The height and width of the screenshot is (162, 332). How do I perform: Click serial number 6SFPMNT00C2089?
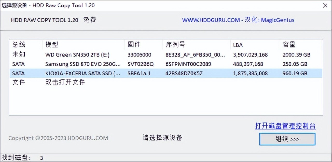(188, 64)
